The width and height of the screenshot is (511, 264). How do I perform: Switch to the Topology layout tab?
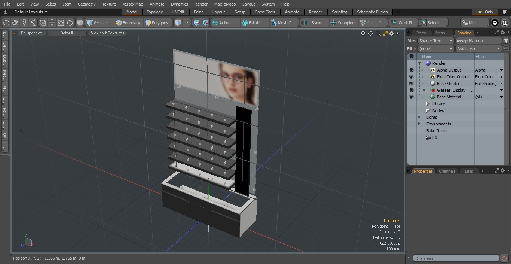click(154, 12)
